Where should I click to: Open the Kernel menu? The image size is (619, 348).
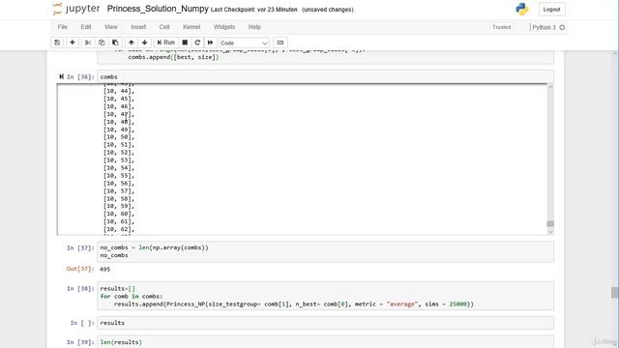coord(192,27)
